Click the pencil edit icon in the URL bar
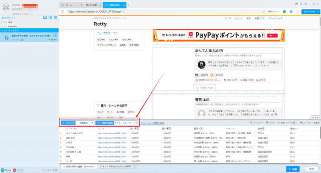Viewport: 321px width, 173px height. pos(264,12)
